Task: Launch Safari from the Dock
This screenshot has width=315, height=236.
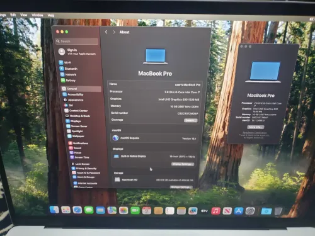Action: (77, 210)
